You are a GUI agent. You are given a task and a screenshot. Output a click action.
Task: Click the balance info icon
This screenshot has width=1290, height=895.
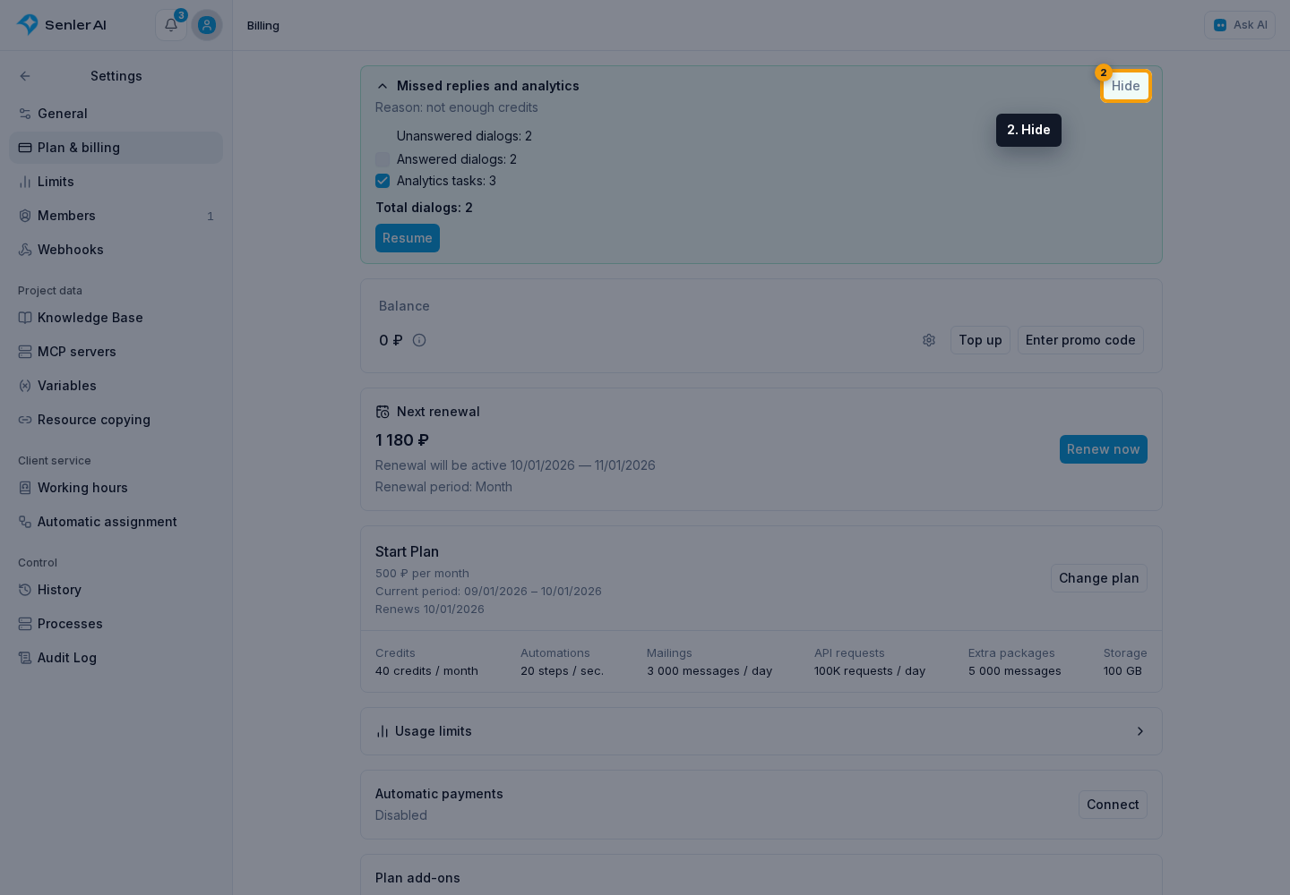pos(419,340)
